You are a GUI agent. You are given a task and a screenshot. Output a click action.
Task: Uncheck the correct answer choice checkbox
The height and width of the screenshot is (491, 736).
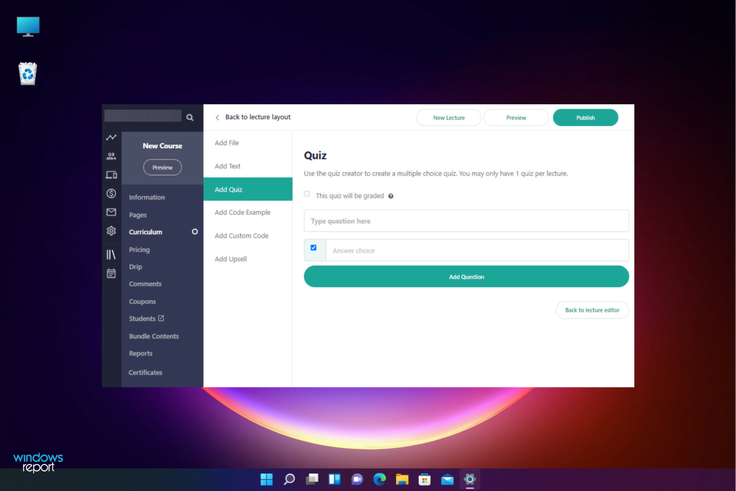[x=314, y=248]
